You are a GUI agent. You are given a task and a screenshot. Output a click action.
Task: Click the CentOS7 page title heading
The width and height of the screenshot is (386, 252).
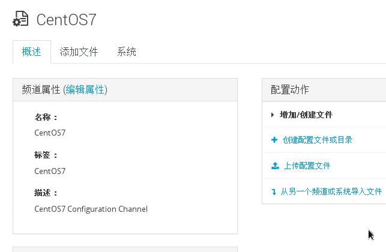pyautogui.click(x=66, y=20)
